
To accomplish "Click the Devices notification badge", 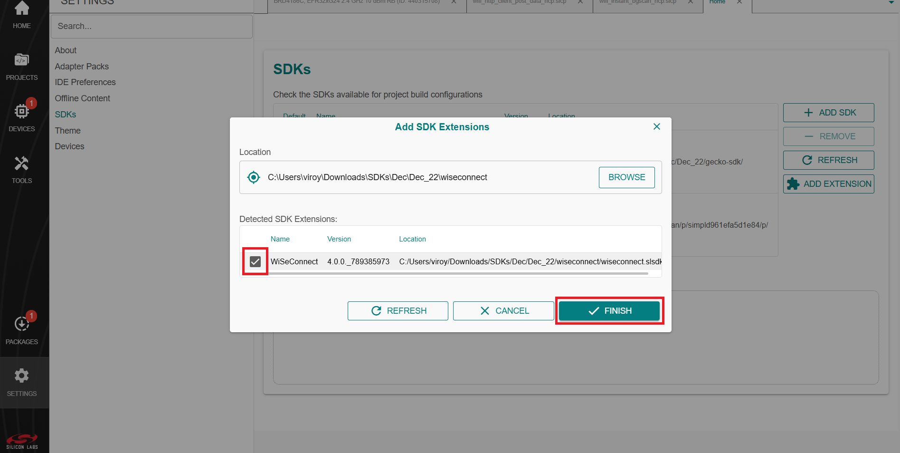I will point(31,103).
